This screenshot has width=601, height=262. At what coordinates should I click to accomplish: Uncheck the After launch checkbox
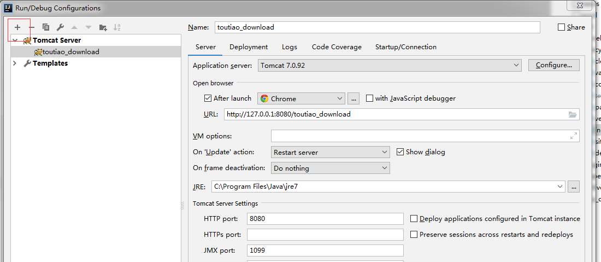(208, 98)
